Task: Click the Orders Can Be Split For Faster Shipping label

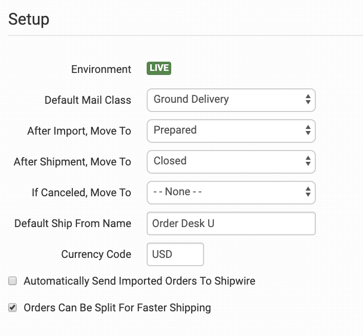Action: click(117, 308)
